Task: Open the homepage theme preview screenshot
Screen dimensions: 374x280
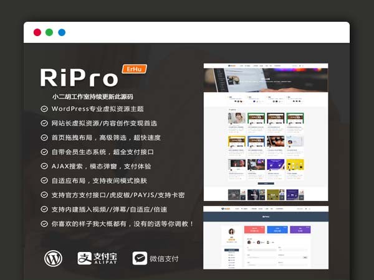Action: [x=266, y=132]
